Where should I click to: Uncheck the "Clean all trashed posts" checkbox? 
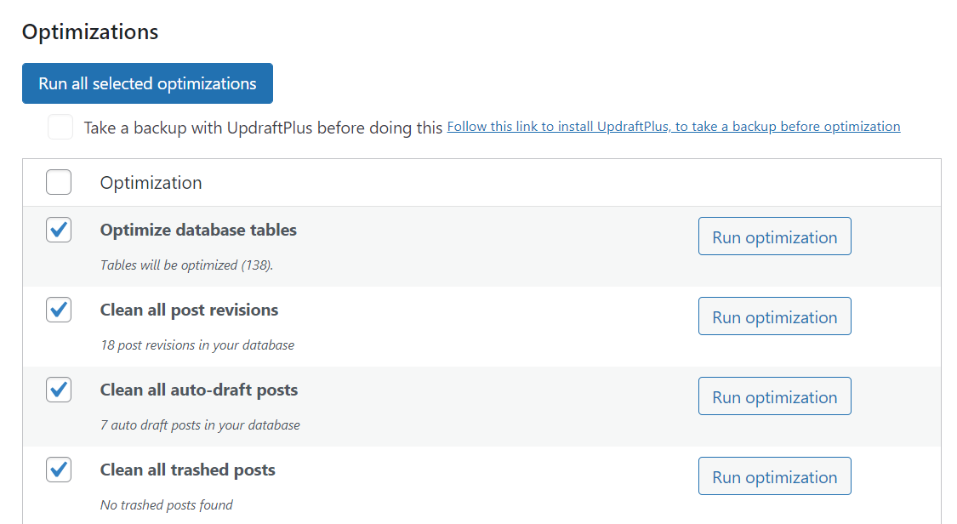tap(58, 470)
